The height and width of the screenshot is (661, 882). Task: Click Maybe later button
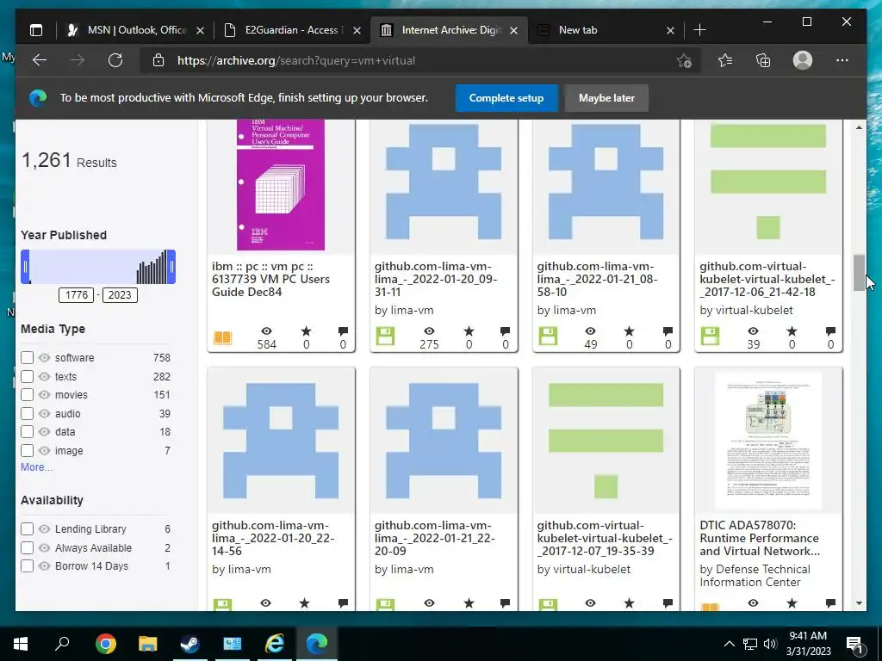606,98
